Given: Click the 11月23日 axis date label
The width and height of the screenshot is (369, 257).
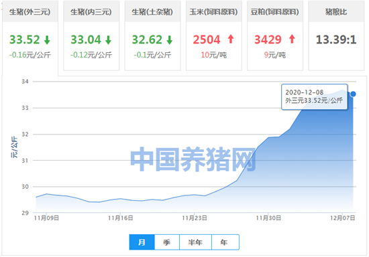Looking at the screenshot, I should click(x=195, y=218).
